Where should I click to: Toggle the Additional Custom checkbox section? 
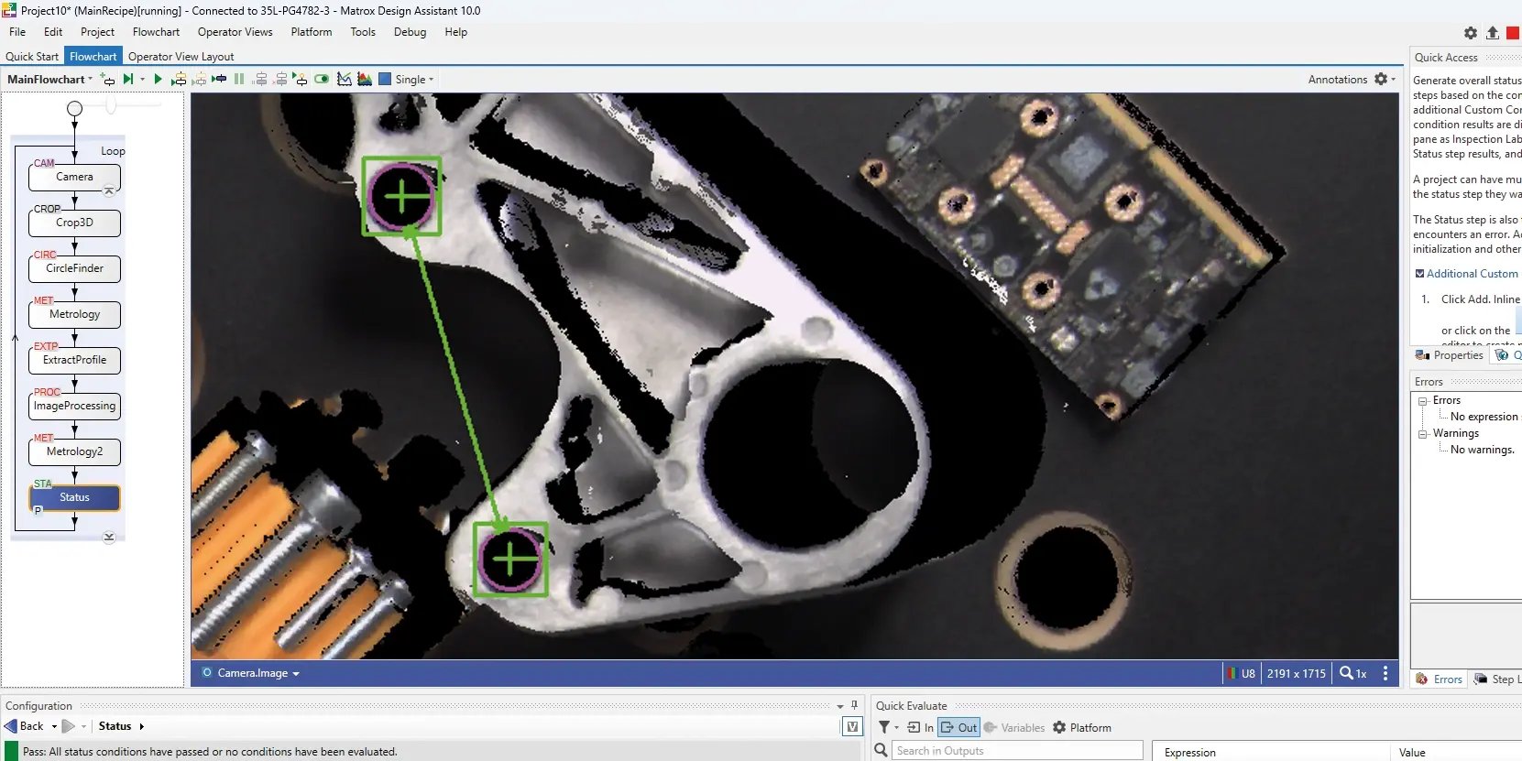(1419, 274)
